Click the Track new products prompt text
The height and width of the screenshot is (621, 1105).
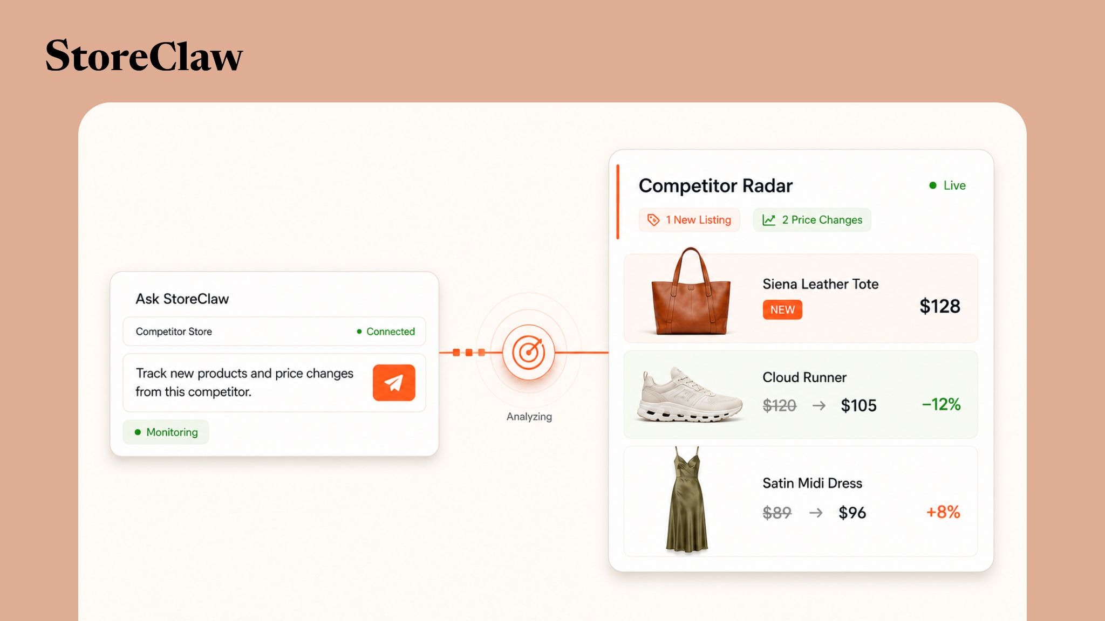[244, 383]
